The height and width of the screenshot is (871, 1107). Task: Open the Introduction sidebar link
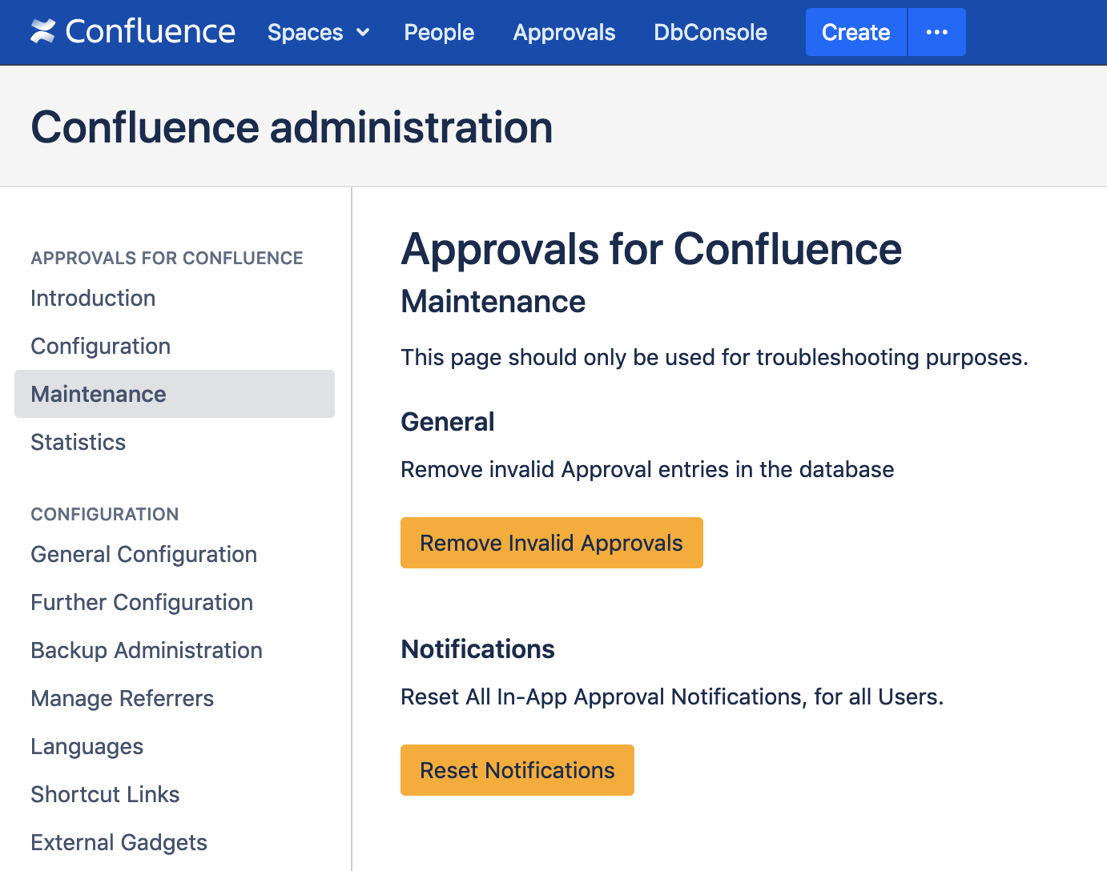click(x=93, y=298)
